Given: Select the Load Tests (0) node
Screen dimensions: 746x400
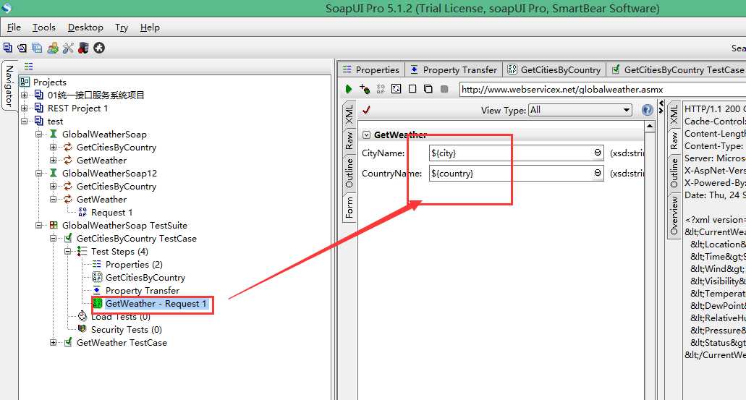Looking at the screenshot, I should pos(121,316).
